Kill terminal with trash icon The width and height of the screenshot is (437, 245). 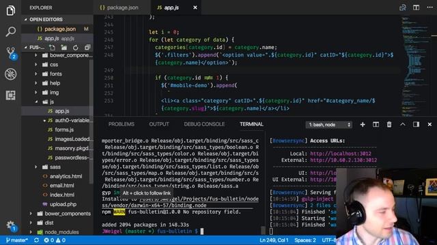[x=389, y=125]
